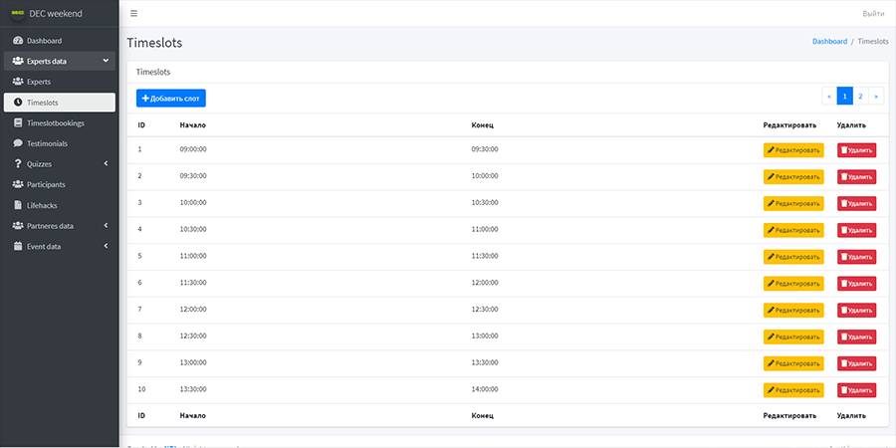Click the DEC weekend logo
The height and width of the screenshot is (448, 896).
[17, 13]
